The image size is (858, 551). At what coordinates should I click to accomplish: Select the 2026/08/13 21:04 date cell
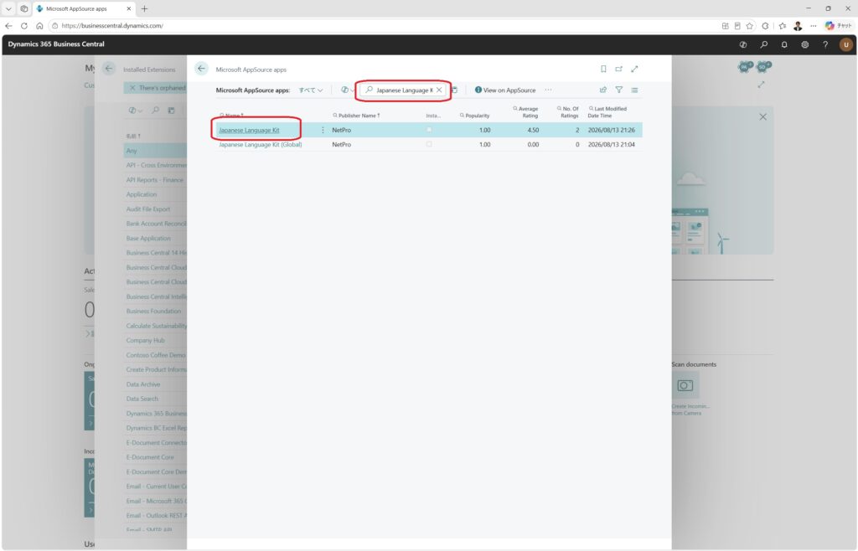[611, 145]
